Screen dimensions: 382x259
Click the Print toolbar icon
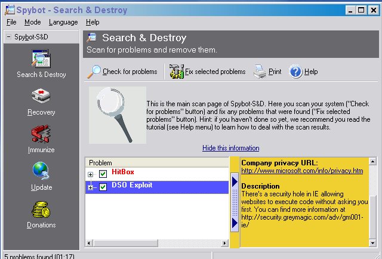(260, 72)
